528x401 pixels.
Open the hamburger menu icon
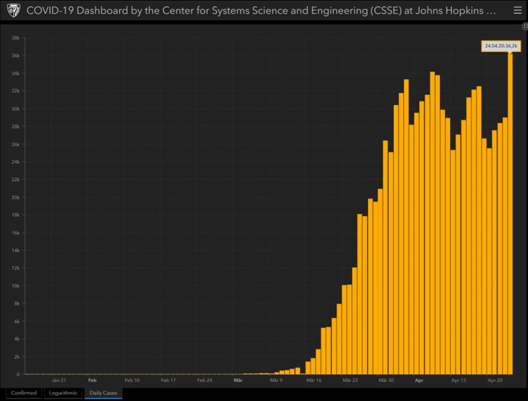pos(518,10)
